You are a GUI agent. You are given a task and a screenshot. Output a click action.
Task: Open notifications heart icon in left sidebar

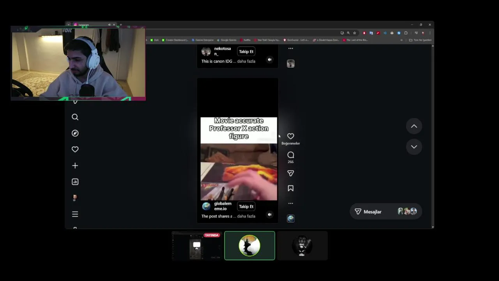(x=75, y=149)
